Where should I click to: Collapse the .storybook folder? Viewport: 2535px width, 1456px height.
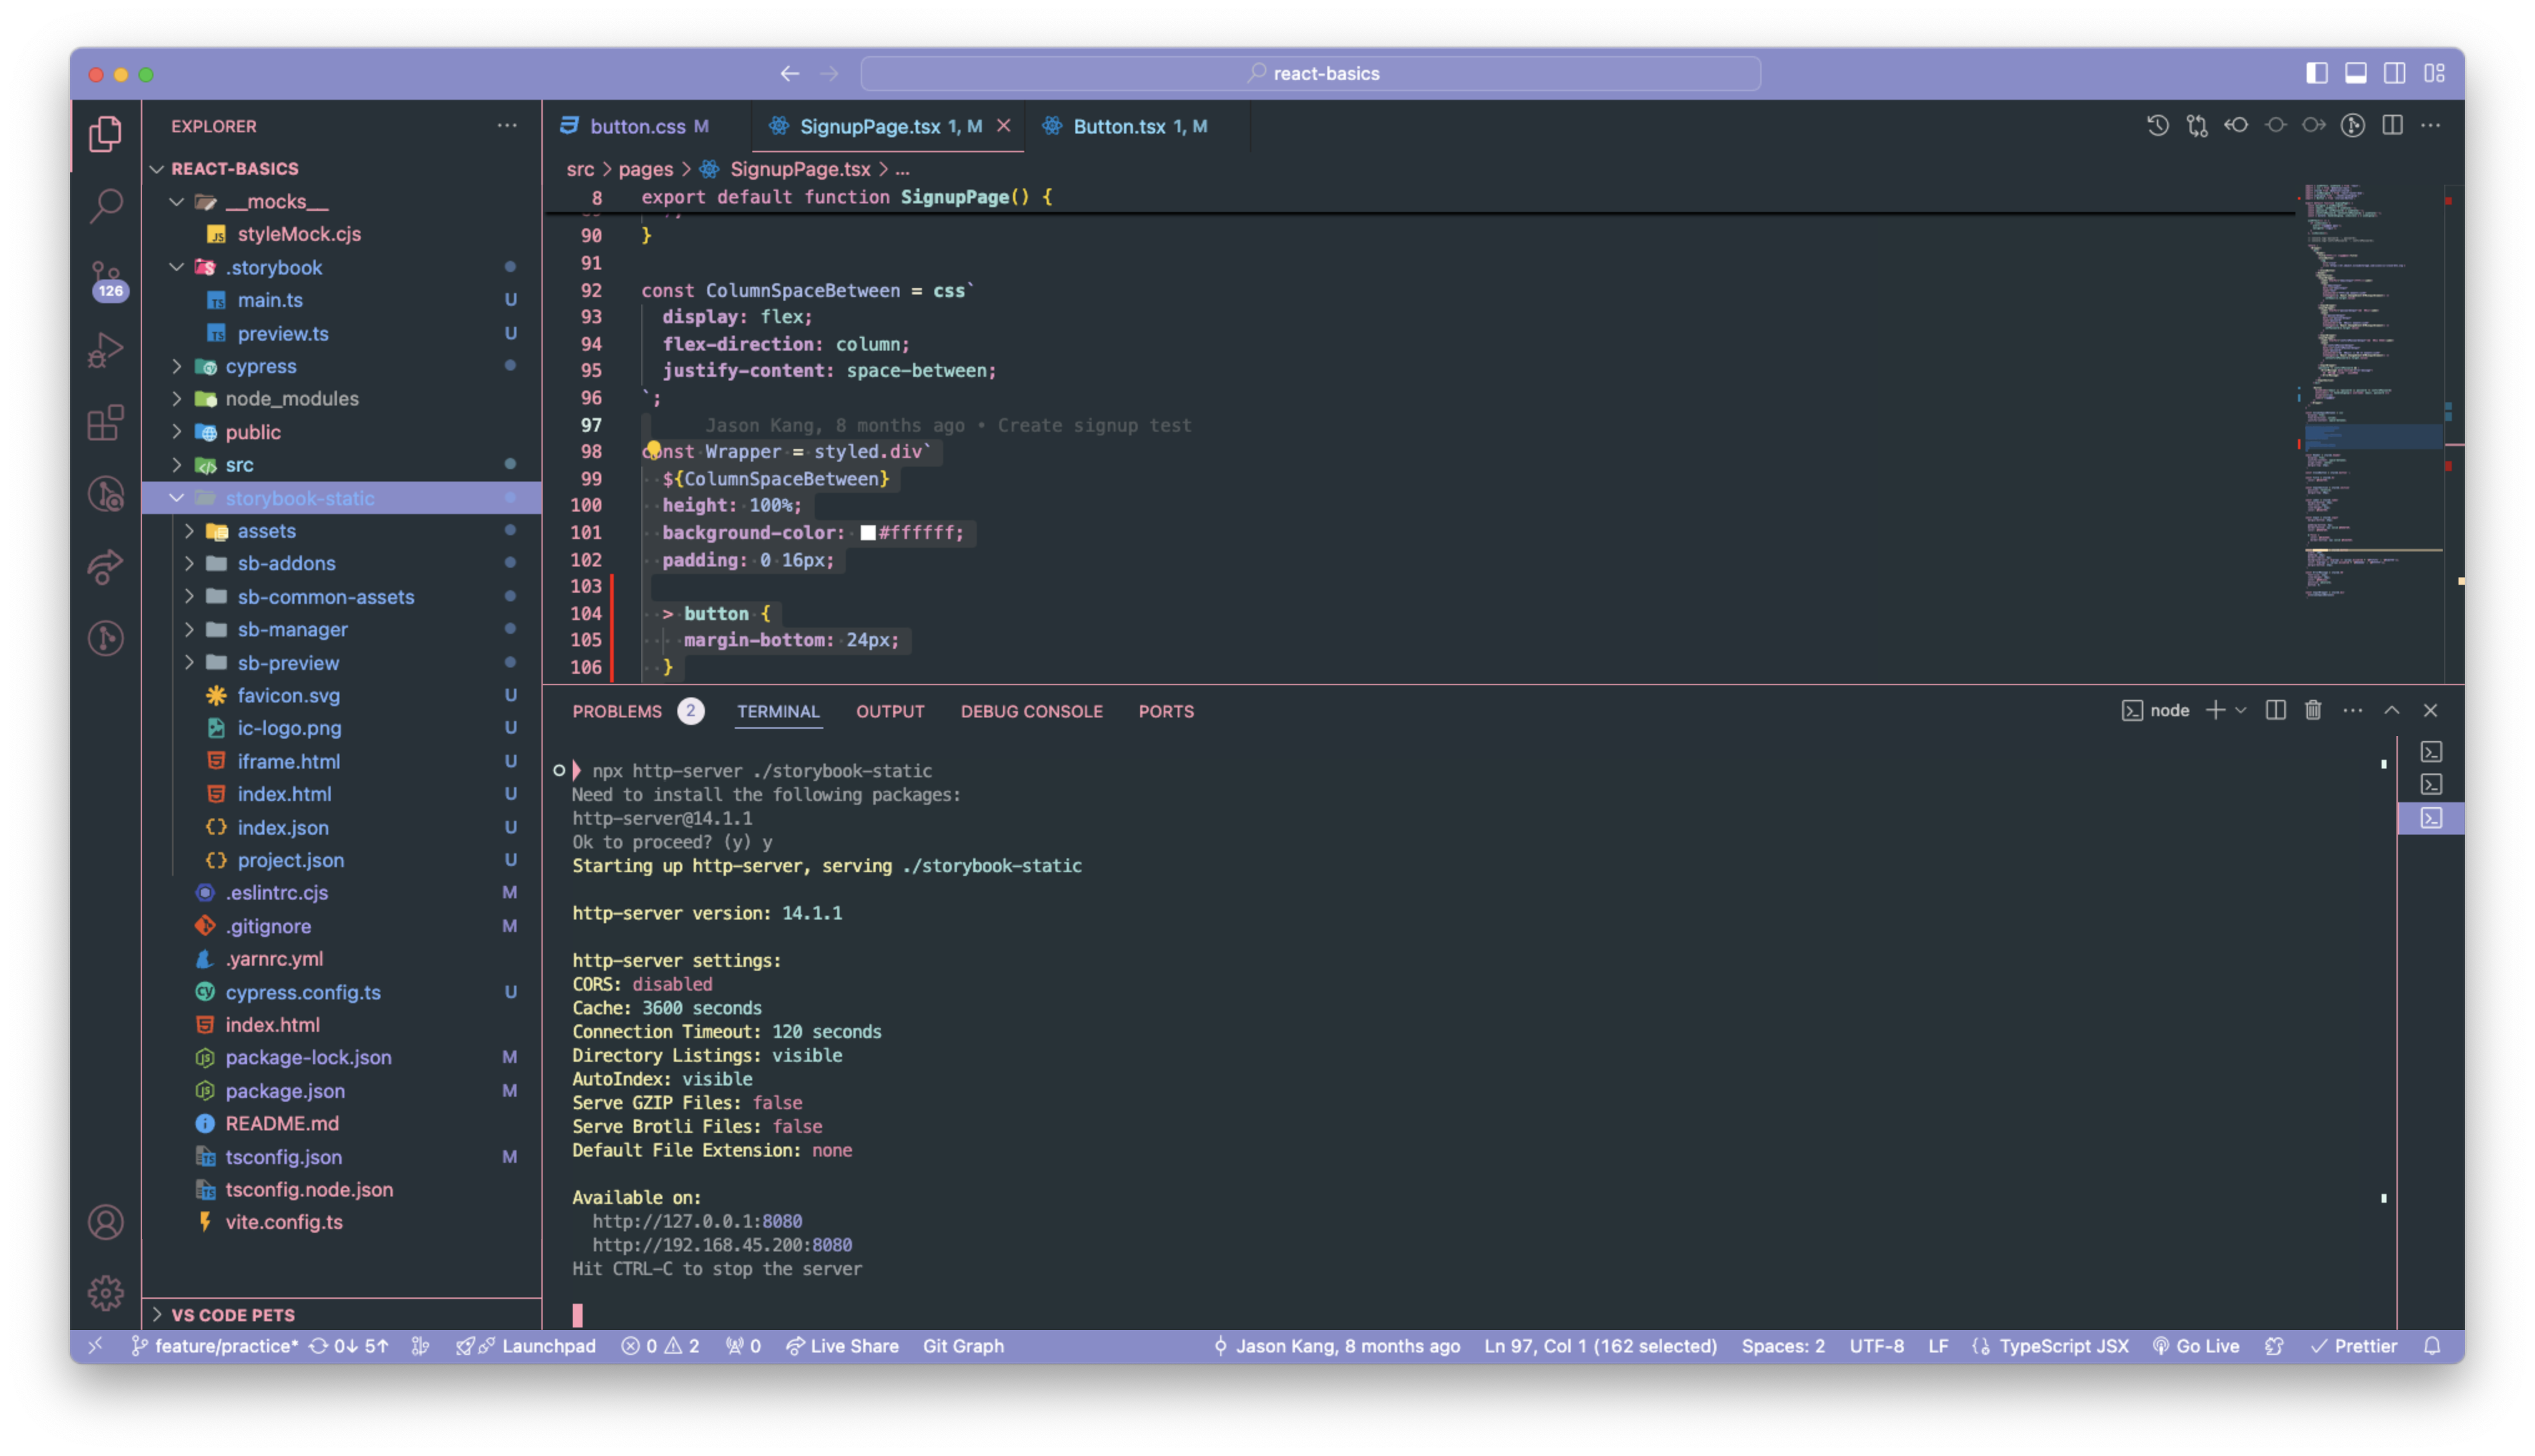(x=177, y=267)
